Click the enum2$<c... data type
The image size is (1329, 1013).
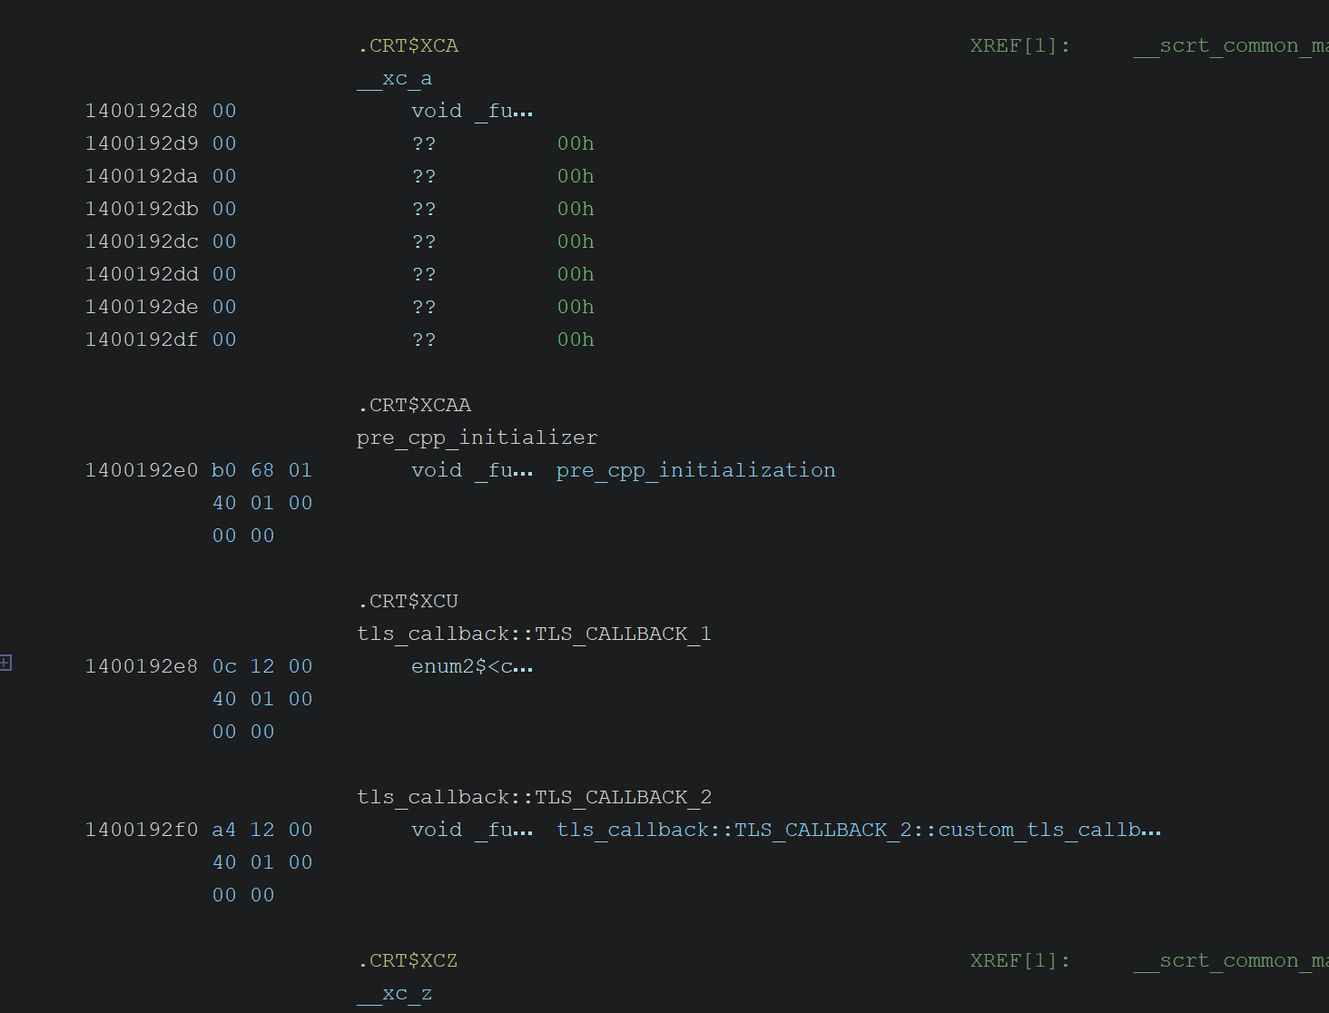click(472, 666)
